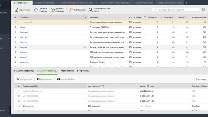Collapse the sidebar with bottom arrow
208x117 pixels.
coord(10,110)
